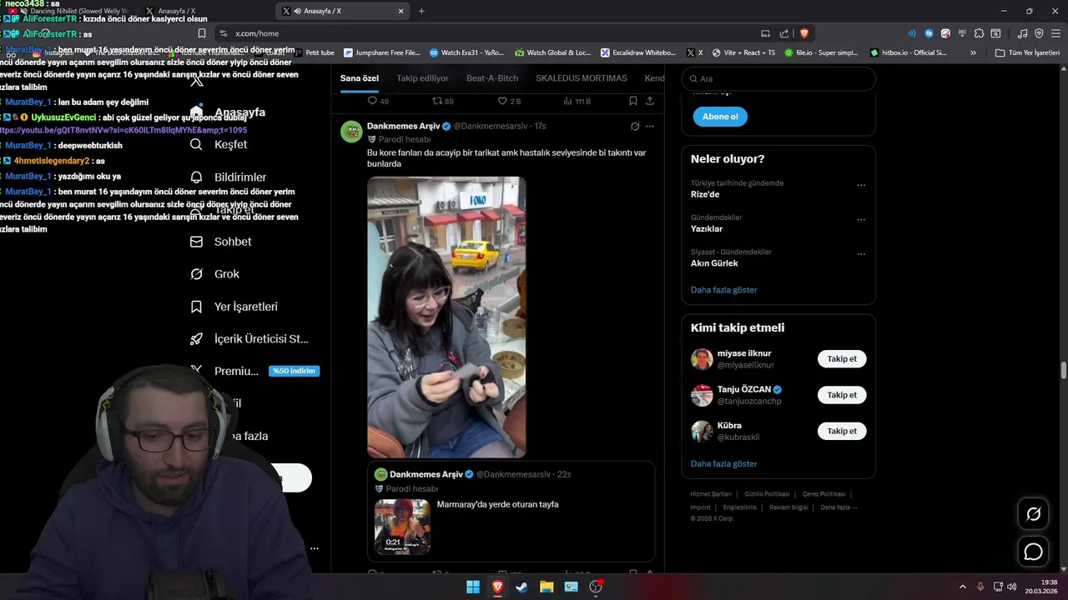Follow Tanju ÖZCAN with Takip et
1068x600 pixels.
point(842,395)
